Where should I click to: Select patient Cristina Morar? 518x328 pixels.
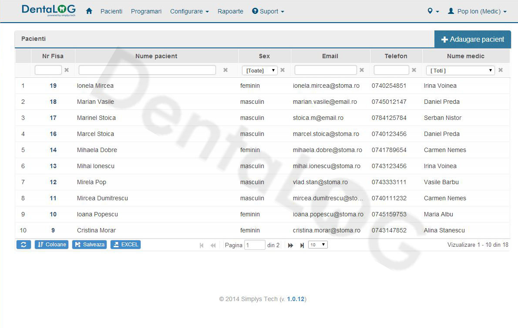(x=97, y=230)
